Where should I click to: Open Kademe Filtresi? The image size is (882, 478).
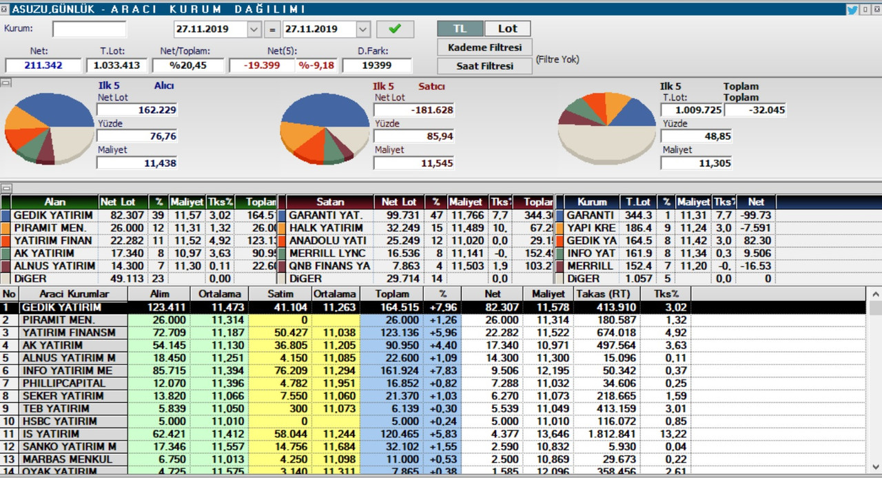coord(484,48)
